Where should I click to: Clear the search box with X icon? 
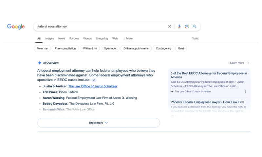pyautogui.click(x=170, y=26)
